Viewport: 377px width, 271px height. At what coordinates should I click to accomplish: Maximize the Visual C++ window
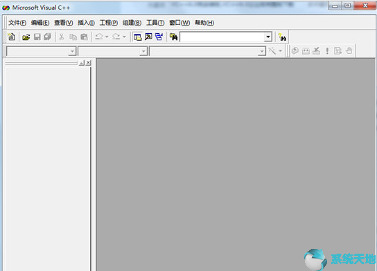(x=347, y=6)
